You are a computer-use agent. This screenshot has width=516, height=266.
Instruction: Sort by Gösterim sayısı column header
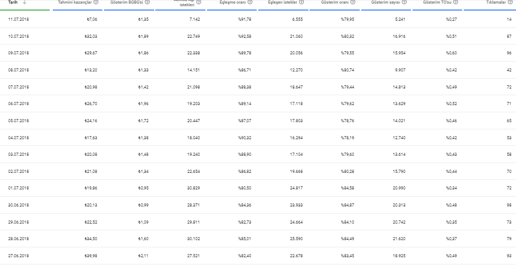point(386,2)
